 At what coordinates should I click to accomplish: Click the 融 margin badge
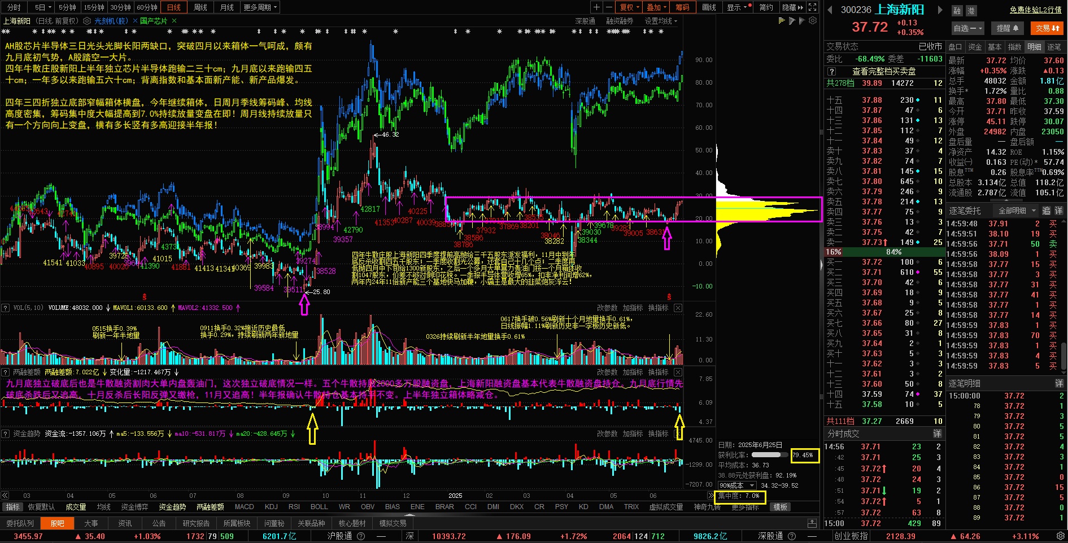957,11
